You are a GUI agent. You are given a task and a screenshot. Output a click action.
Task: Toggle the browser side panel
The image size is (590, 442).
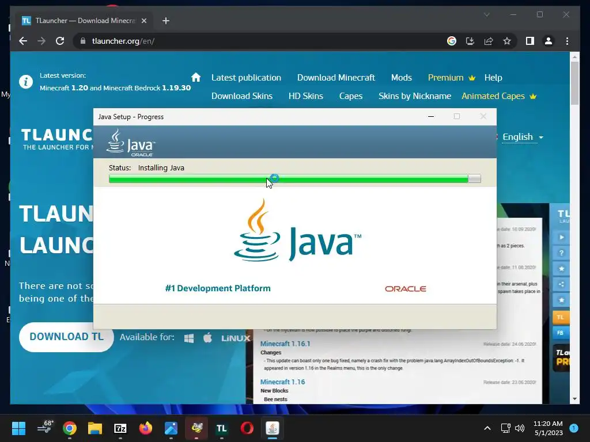point(530,41)
